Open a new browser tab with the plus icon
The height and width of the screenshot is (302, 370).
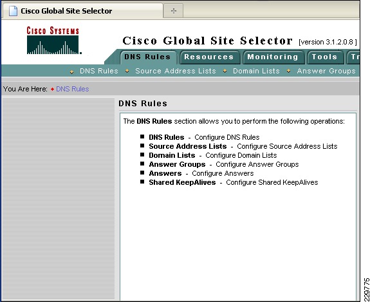coord(174,11)
